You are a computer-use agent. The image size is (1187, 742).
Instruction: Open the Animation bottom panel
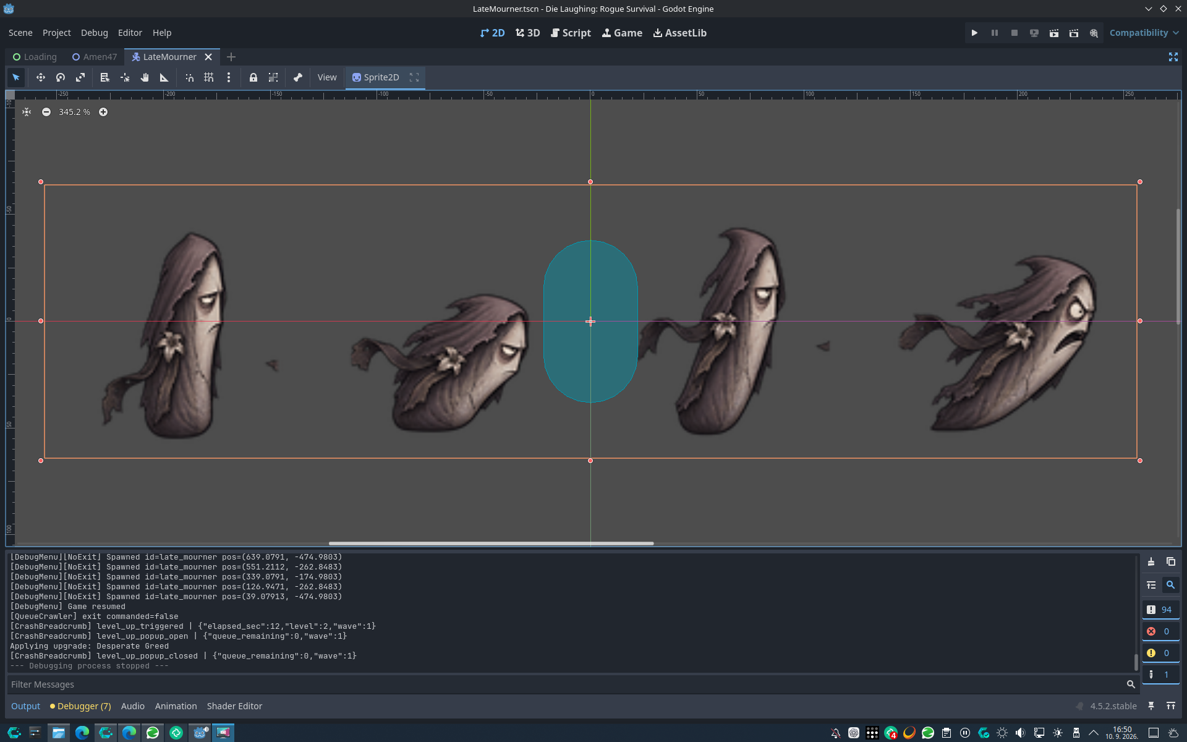pyautogui.click(x=176, y=706)
